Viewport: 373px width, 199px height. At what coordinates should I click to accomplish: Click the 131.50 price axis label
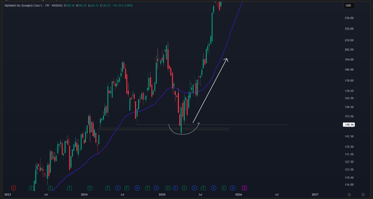pyautogui.click(x=349, y=154)
